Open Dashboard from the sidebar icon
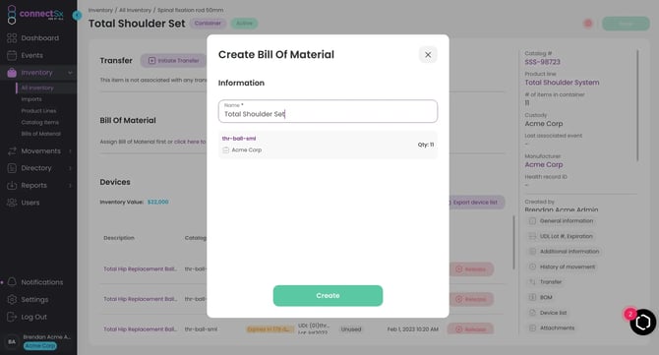This screenshot has width=659, height=355. point(12,38)
